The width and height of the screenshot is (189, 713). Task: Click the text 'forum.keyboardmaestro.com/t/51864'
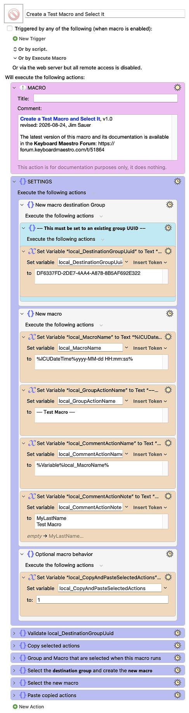coord(62,150)
